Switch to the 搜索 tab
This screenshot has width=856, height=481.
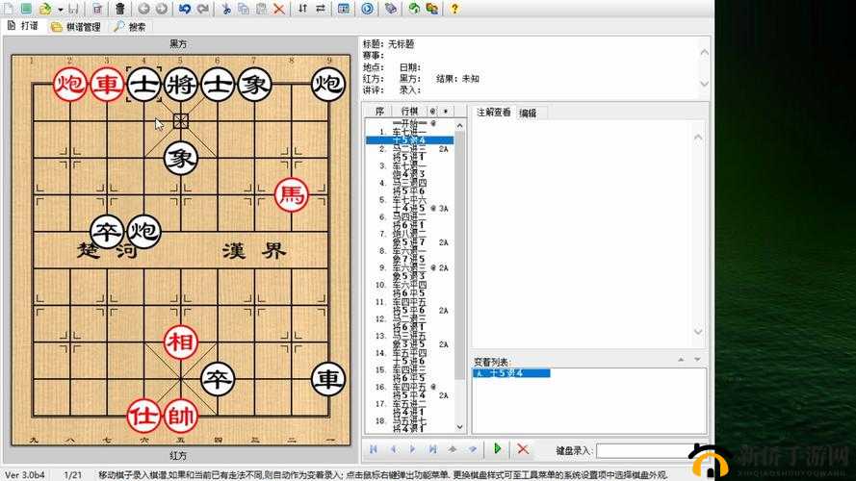(131, 27)
